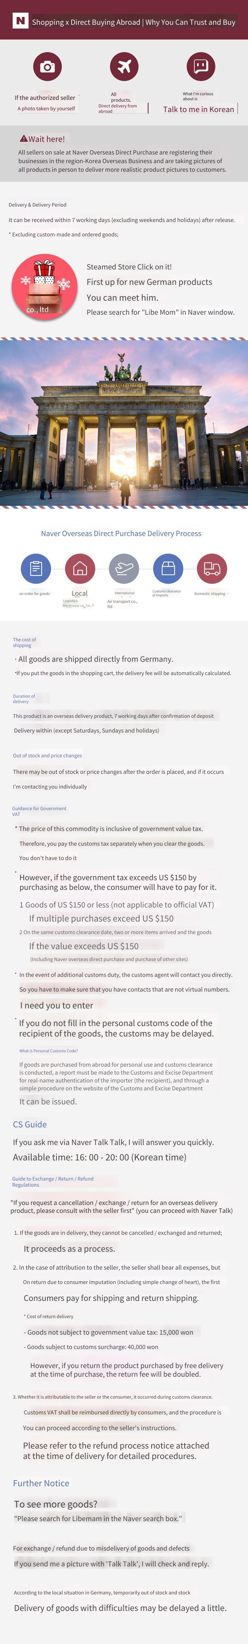This screenshot has height=1644, width=248.
Task: Click the airplane direct delivery icon
Action: pyautogui.click(x=124, y=66)
